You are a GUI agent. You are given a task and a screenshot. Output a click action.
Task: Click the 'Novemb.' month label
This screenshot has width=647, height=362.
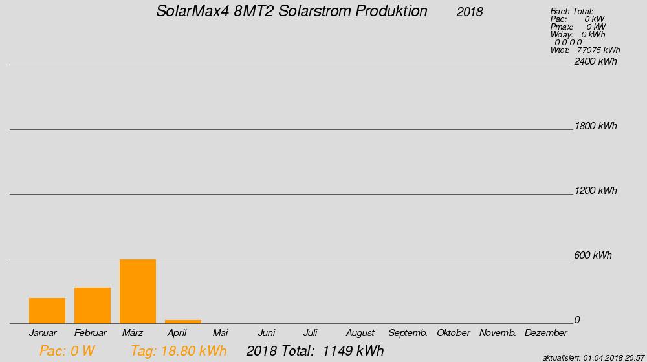tap(498, 333)
